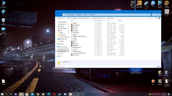Open the red Мое desktop icon
This screenshot has width=172, height=96.
pyautogui.click(x=153, y=82)
